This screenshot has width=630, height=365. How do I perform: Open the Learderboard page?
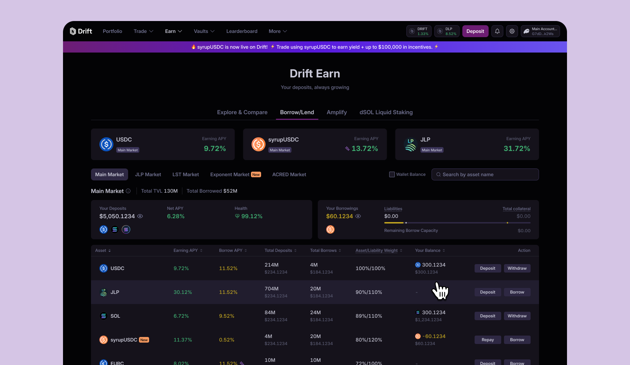[x=242, y=31]
